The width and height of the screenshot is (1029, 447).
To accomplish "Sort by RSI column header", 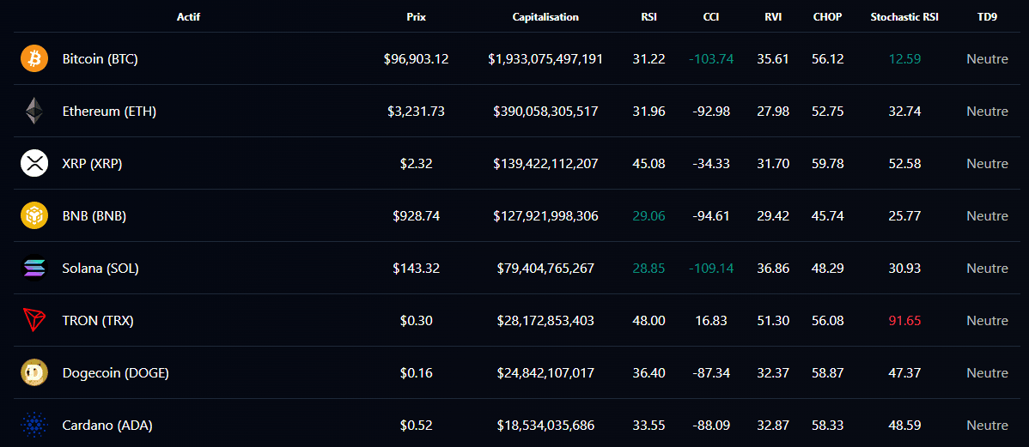I will [x=649, y=17].
